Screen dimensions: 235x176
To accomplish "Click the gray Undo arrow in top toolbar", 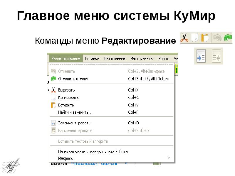I will coord(217,38).
